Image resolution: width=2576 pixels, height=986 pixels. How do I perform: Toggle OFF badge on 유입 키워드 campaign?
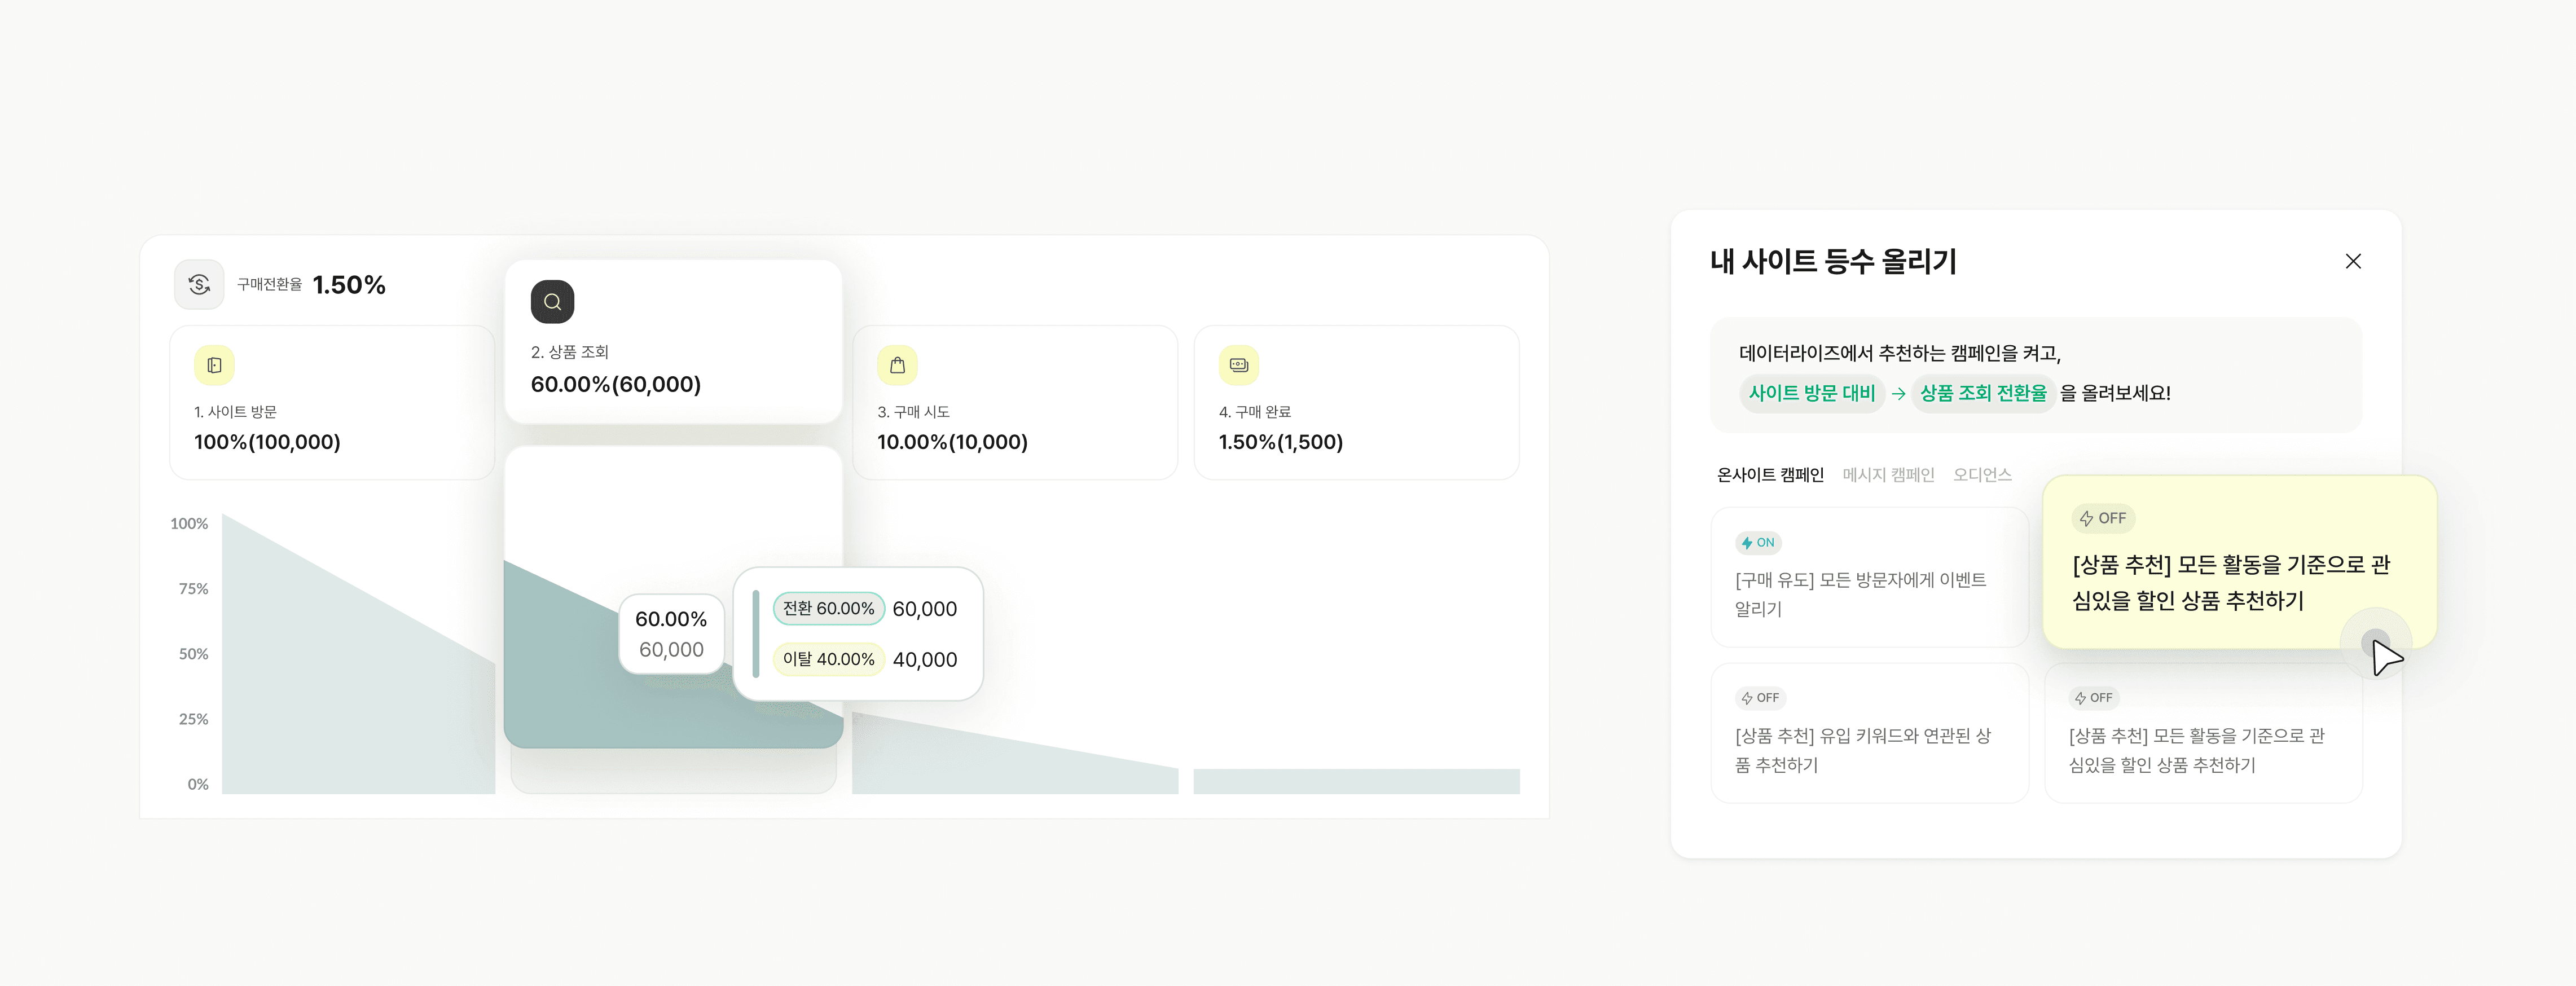pos(1760,698)
